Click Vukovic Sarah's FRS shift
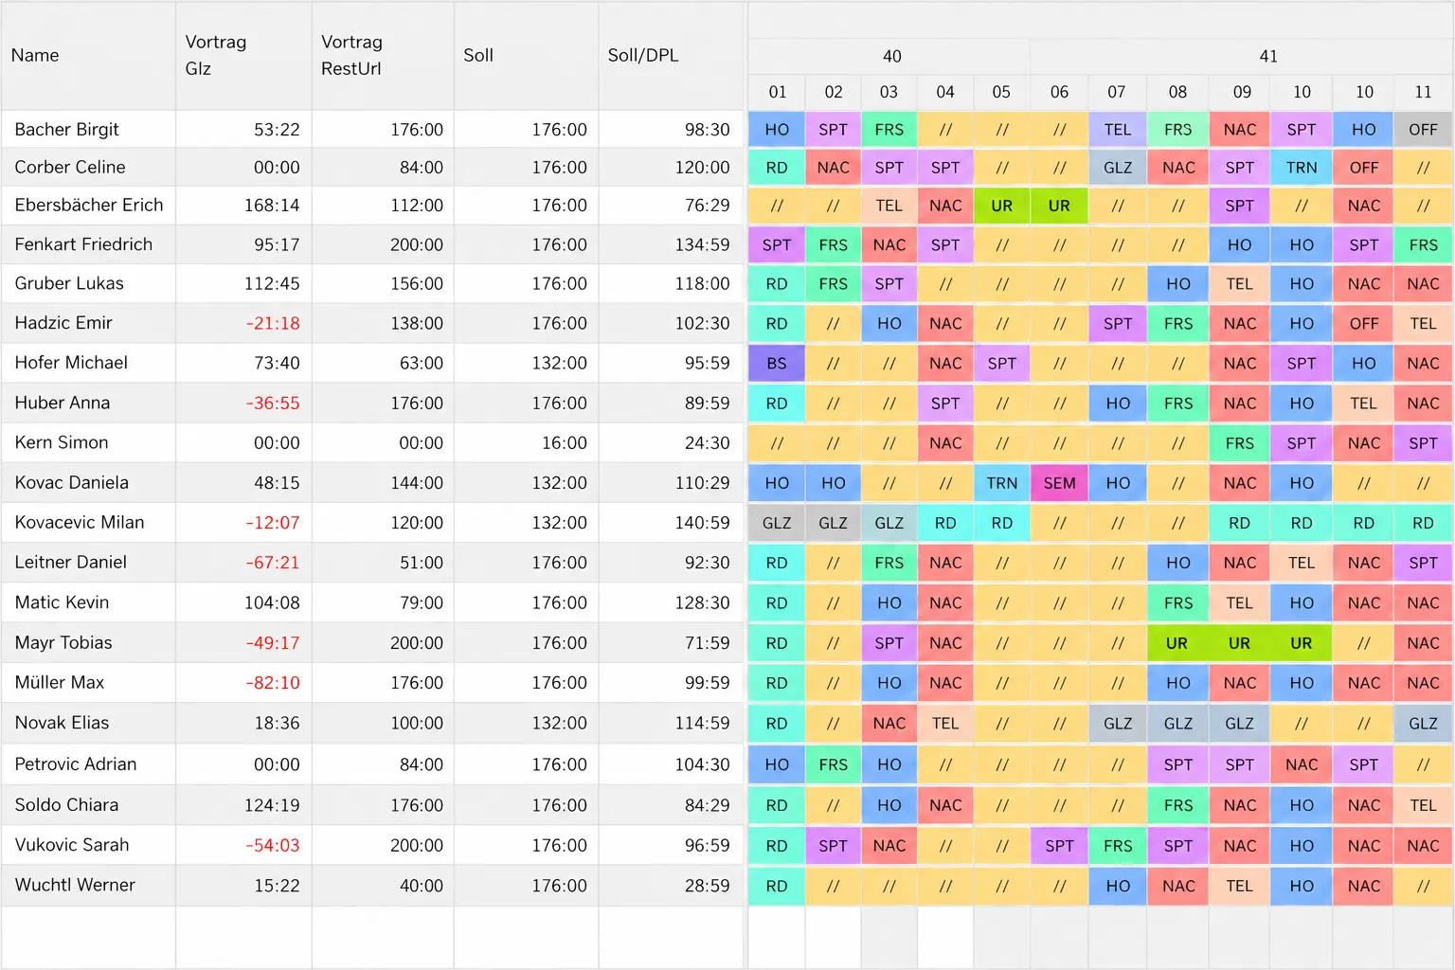Viewport: 1455px width, 970px height. (x=1118, y=846)
